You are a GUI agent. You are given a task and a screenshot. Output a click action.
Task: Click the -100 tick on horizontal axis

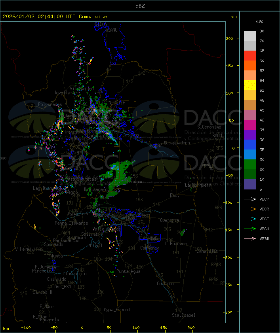tap(26, 328)
